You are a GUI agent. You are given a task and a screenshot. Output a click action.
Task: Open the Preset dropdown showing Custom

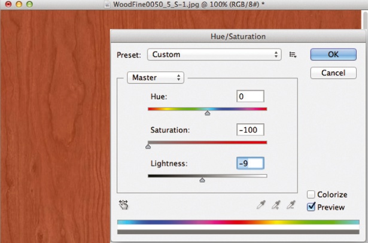(214, 54)
